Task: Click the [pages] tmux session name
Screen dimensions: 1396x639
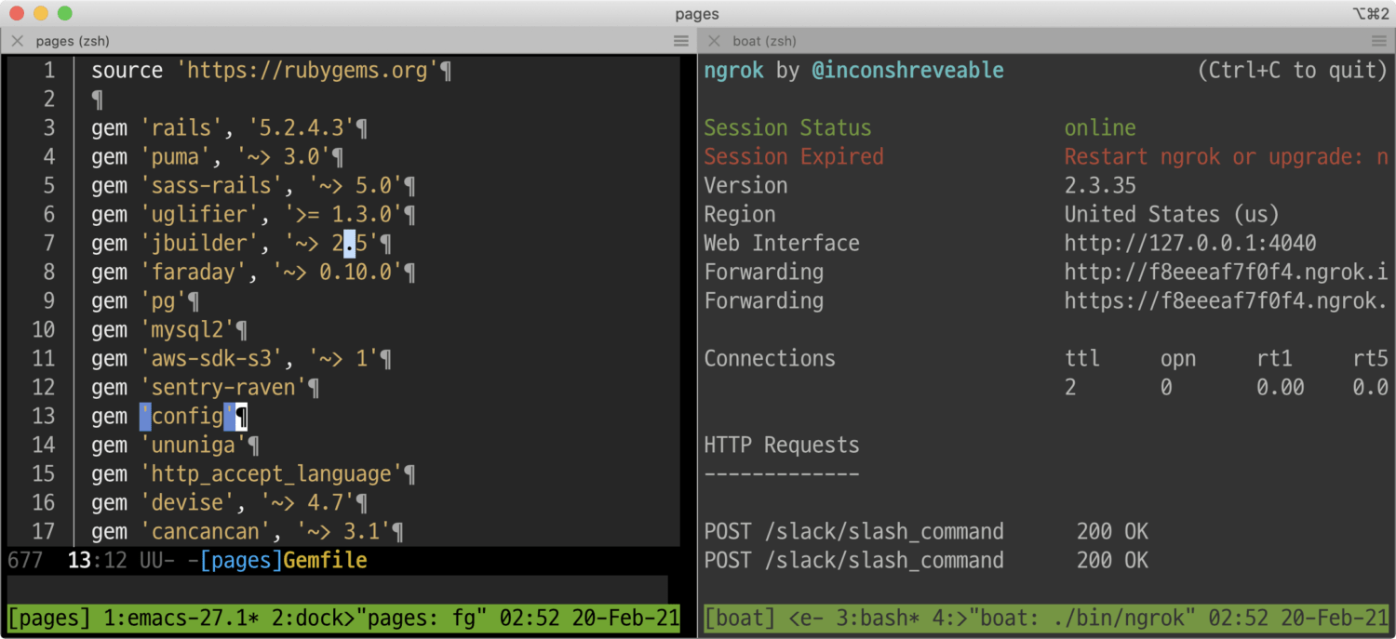Action: 50,619
